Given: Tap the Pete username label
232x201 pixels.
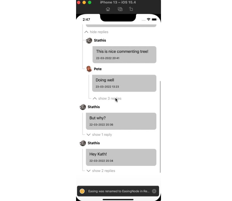Looking at the screenshot, I should 98,69.
